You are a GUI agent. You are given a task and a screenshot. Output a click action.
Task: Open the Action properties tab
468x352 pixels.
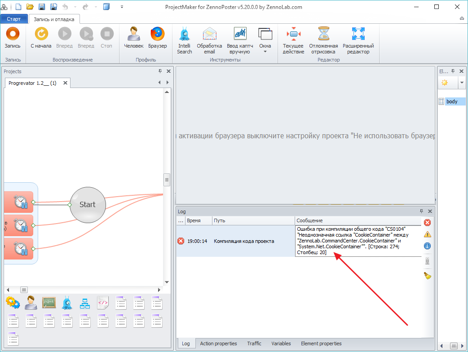coord(218,343)
